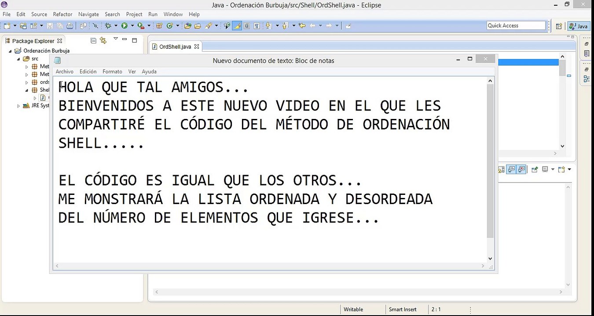This screenshot has height=316, width=594.
Task: Click the Save All toolbar icon
Action: click(x=60, y=26)
